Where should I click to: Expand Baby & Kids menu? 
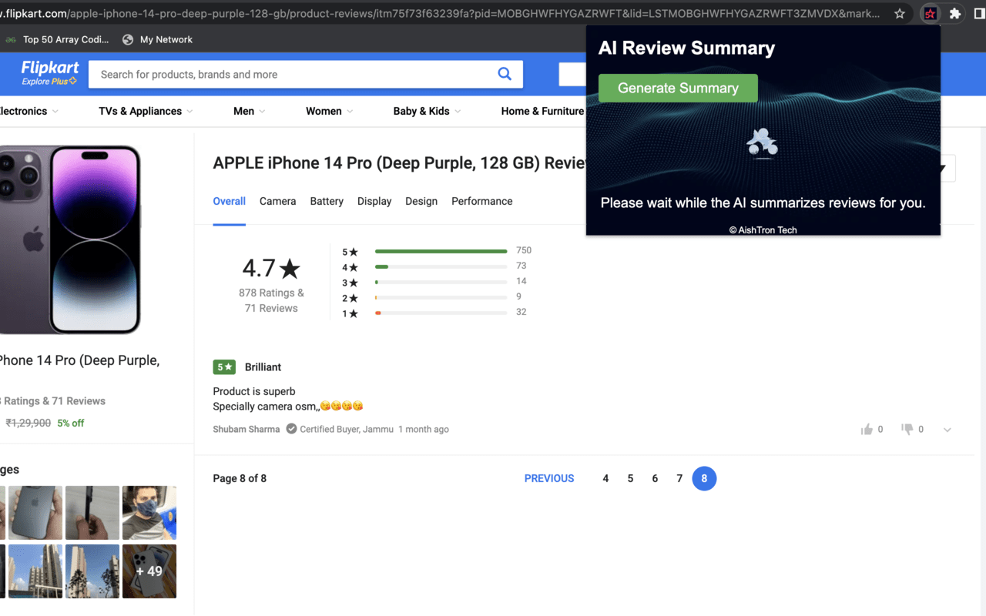[x=427, y=111]
